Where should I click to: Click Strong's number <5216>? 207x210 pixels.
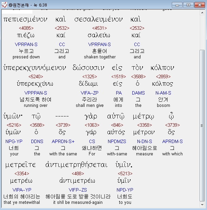pos(14,125)
